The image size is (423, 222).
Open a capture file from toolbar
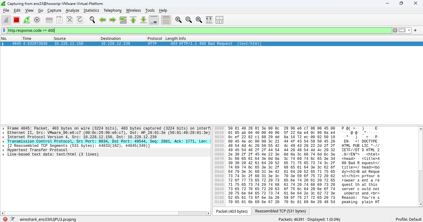(49, 20)
